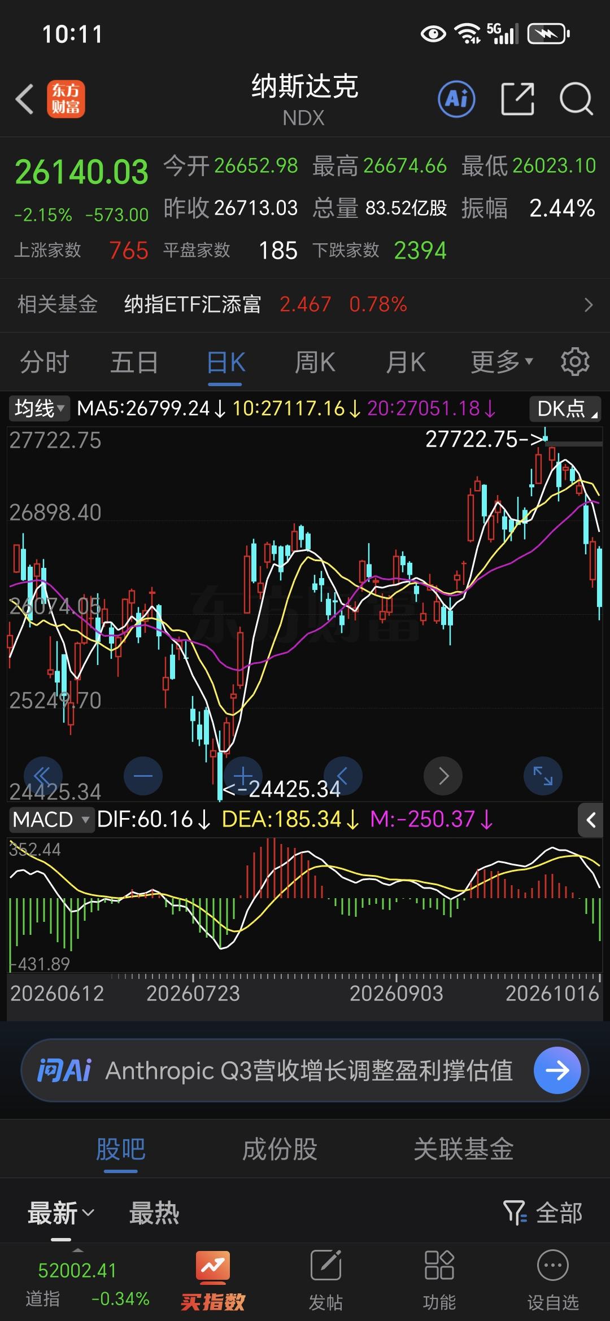Send the 问Ai question arrow
The width and height of the screenshot is (610, 1321).
point(557,1070)
